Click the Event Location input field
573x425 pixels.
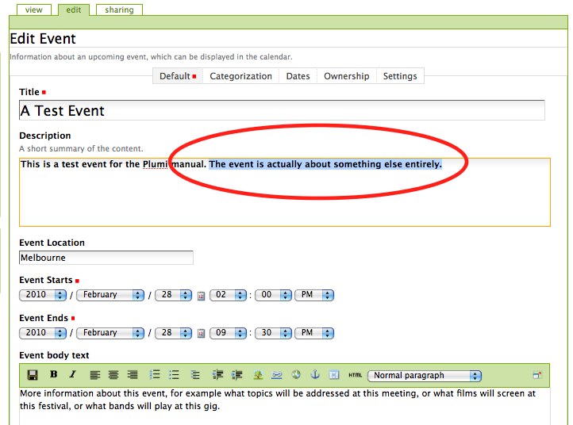(x=106, y=258)
